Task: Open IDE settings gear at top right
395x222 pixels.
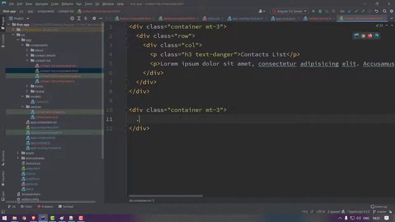Action: pyautogui.click(x=391, y=11)
